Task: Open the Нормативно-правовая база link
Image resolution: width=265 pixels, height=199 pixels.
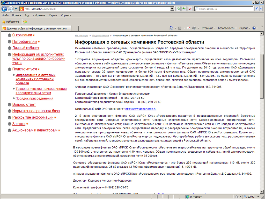Action: (x=36, y=111)
